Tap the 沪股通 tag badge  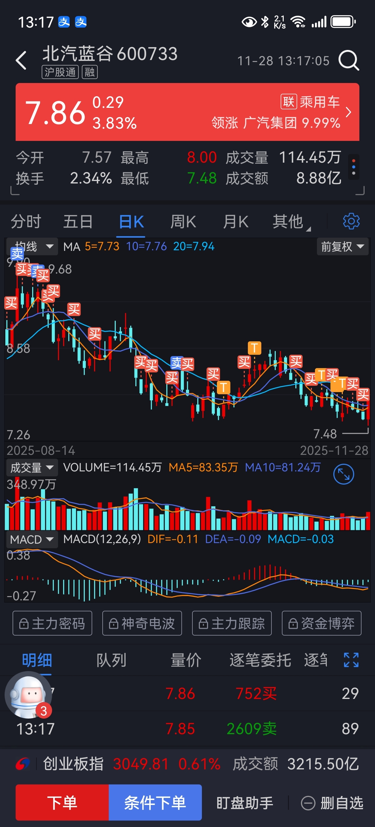coord(60,72)
